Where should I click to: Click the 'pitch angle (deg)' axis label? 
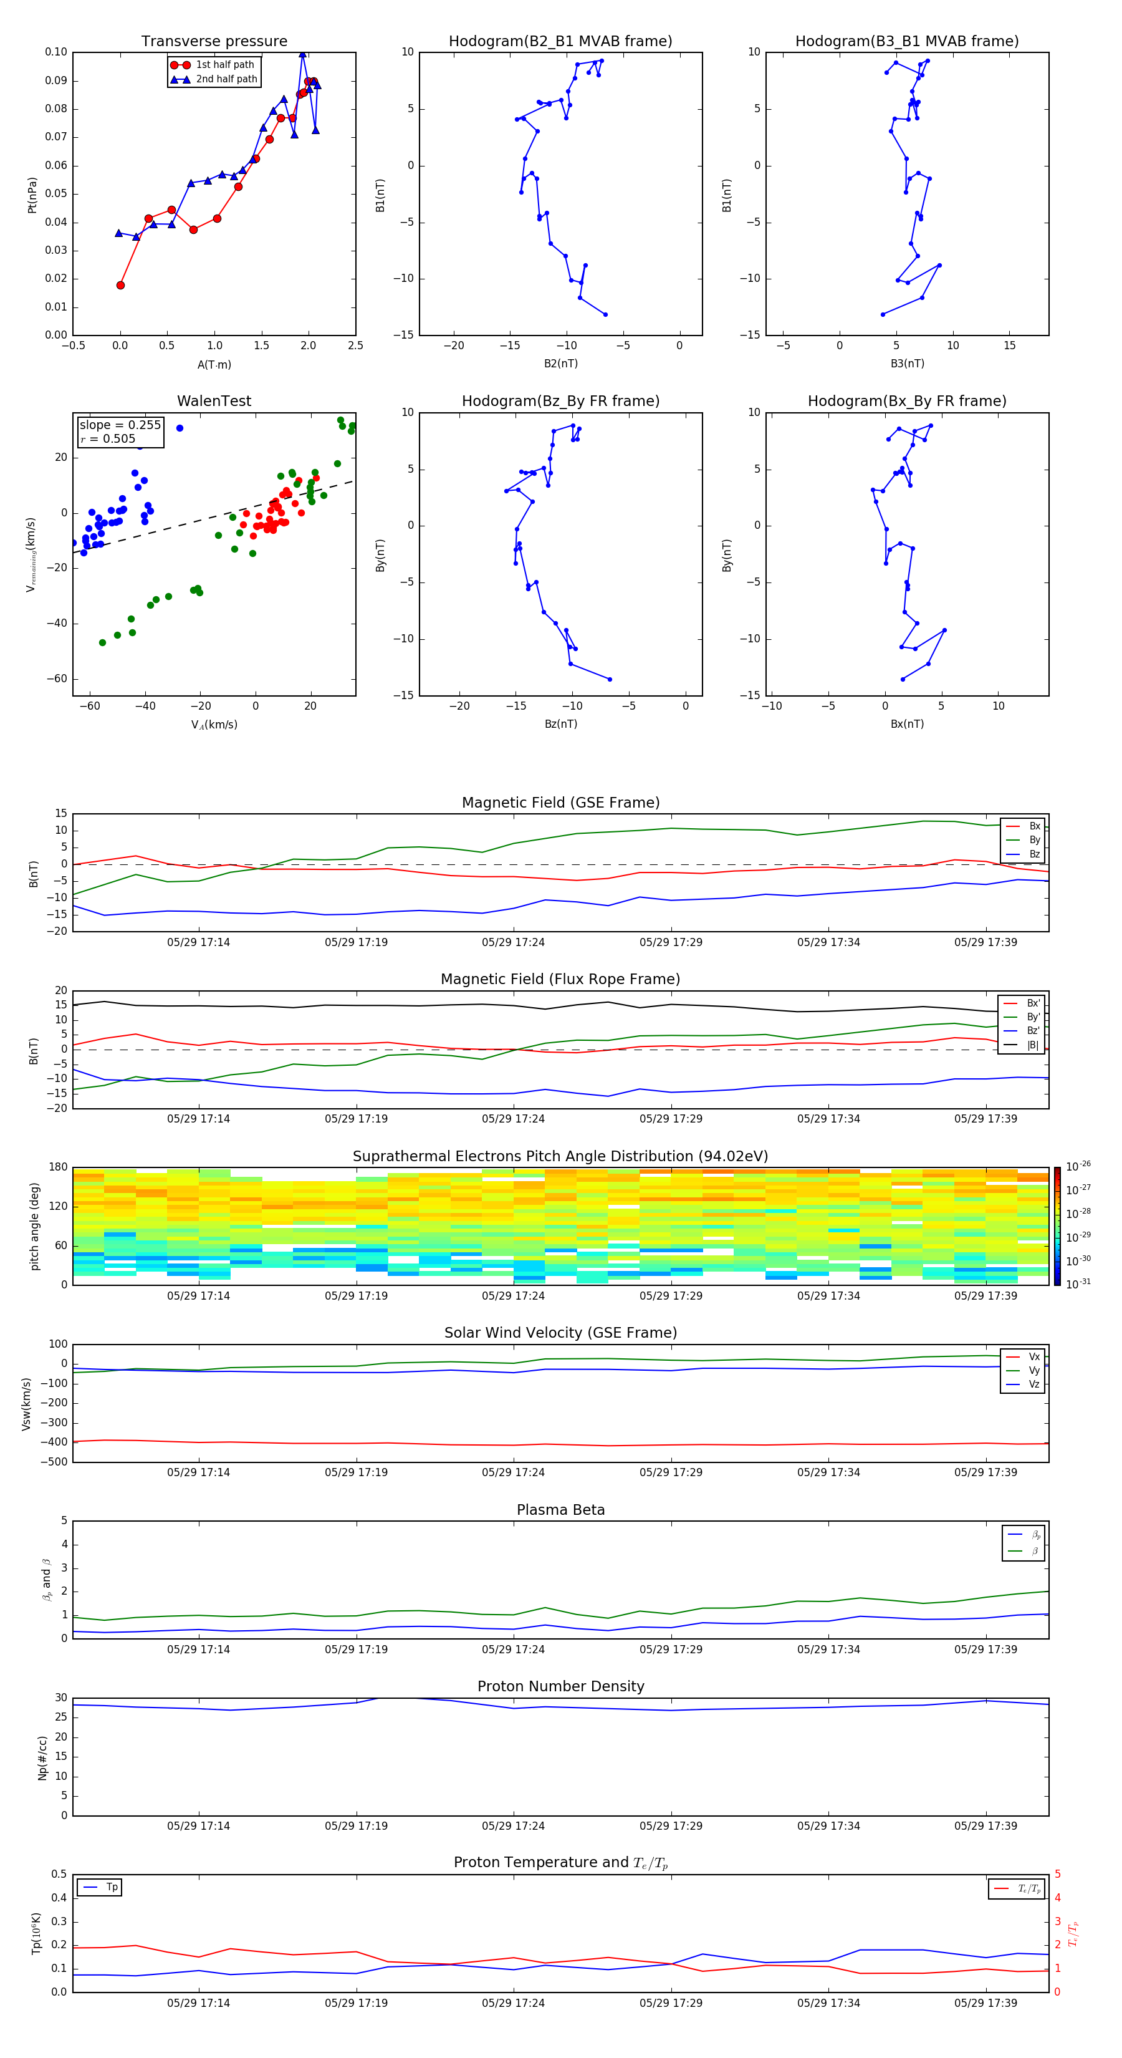pyautogui.click(x=34, y=1226)
